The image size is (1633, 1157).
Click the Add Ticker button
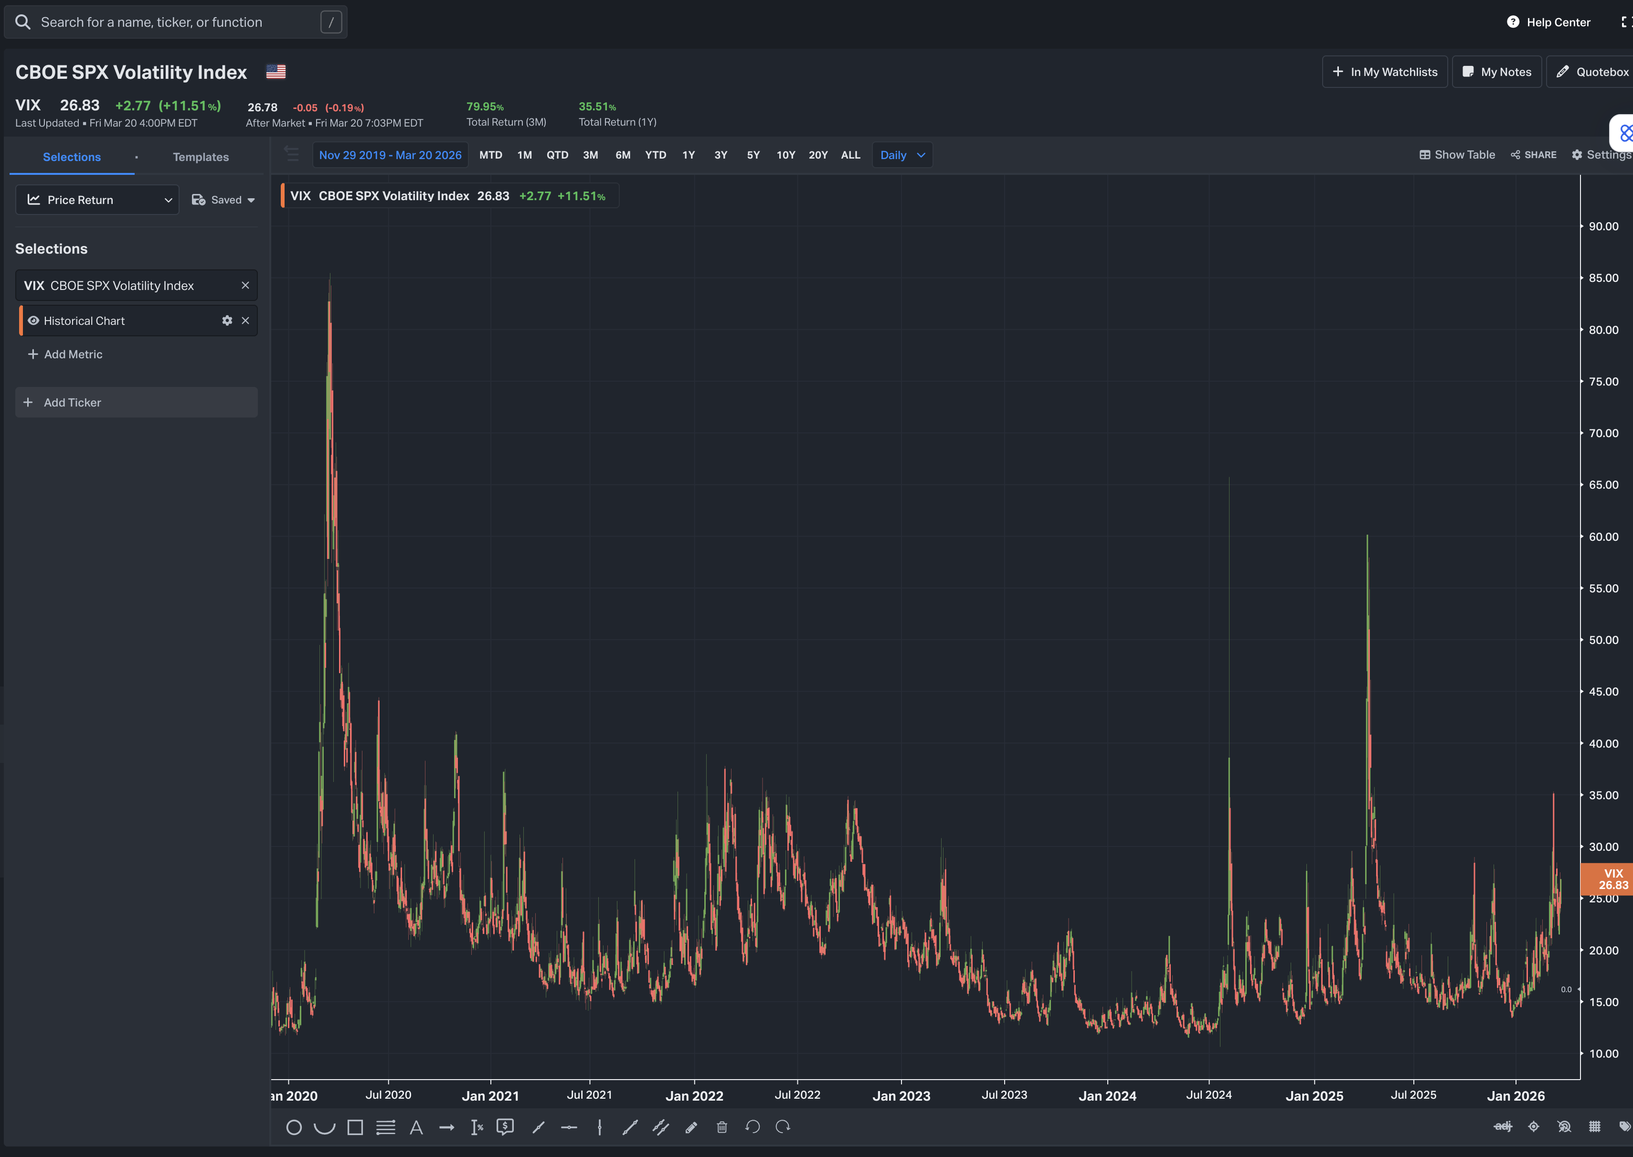point(136,403)
